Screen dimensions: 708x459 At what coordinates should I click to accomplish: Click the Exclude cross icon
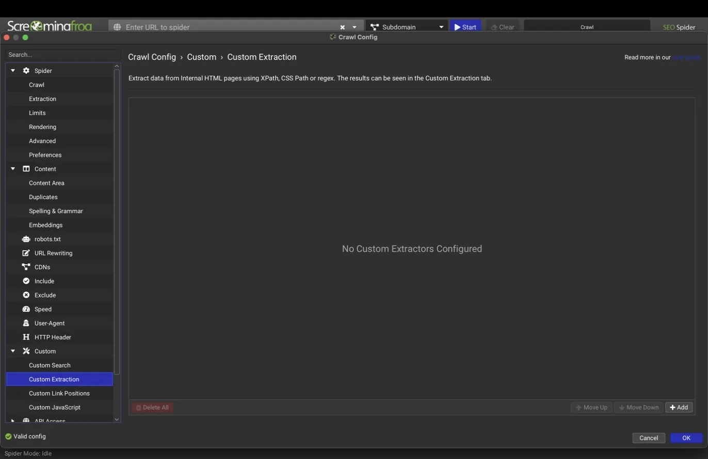click(26, 295)
